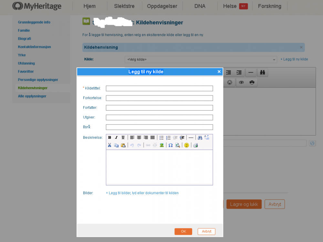Click Avbryt in the Legg til ny kilde dialog
This screenshot has width=323, height=242.
coord(206,231)
